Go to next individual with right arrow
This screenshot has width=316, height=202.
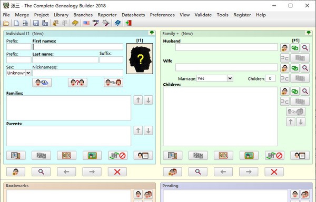tap(92, 172)
